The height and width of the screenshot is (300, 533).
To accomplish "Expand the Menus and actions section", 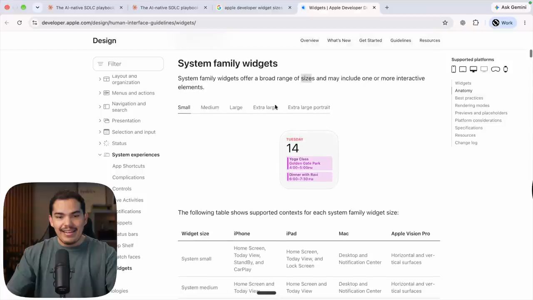I will click(100, 93).
